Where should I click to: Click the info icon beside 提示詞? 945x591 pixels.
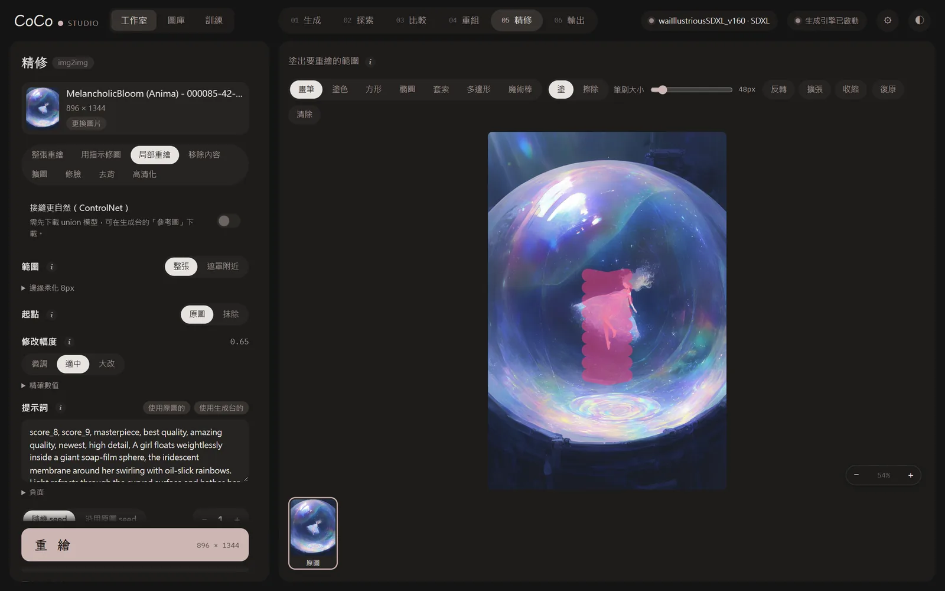60,408
